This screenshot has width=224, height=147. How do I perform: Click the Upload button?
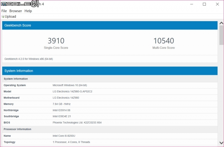click(x=9, y=16)
